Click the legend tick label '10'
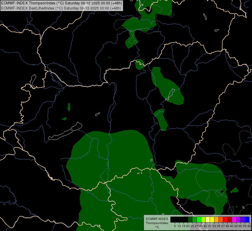 click(x=179, y=226)
